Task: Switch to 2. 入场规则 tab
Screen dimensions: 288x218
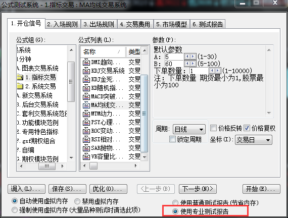Action: [x=63, y=24]
